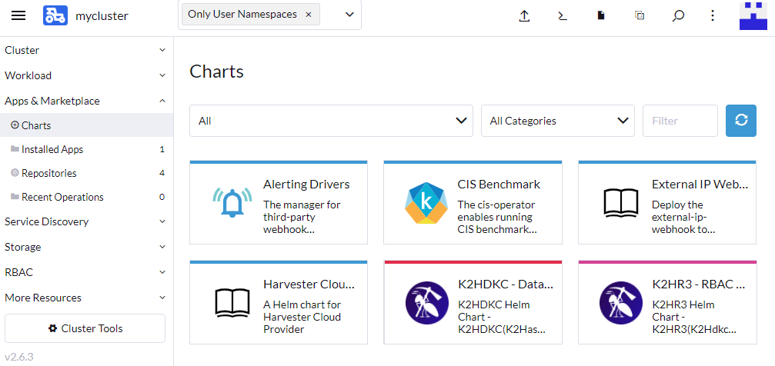The height and width of the screenshot is (366, 775).
Task: Expand the Workload sidebar section
Action: click(x=85, y=75)
